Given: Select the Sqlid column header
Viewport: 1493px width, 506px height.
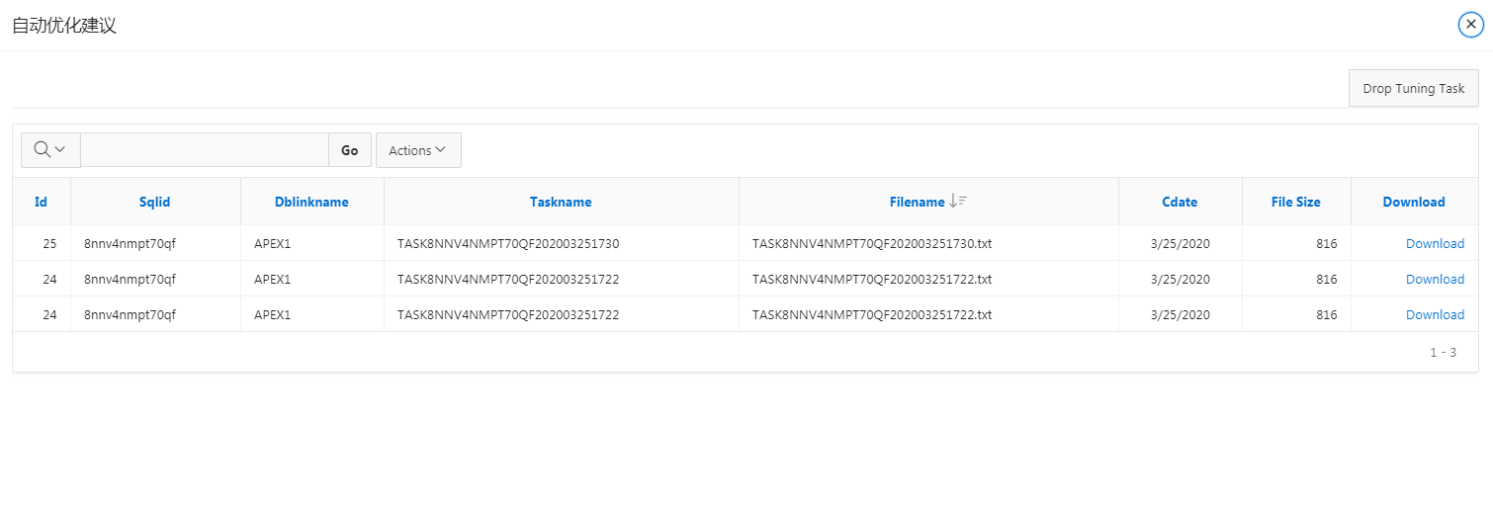Looking at the screenshot, I should (155, 202).
